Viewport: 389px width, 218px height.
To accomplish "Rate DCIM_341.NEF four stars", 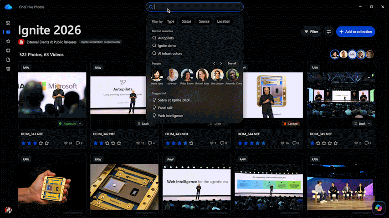I will (41, 143).
